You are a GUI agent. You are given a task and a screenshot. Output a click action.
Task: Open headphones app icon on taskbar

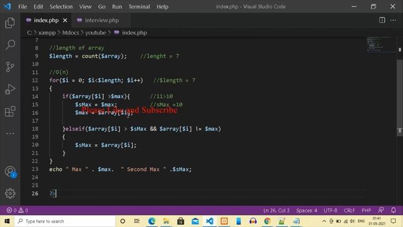coord(253,221)
